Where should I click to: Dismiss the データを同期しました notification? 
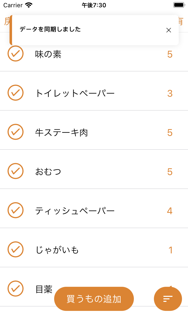click(169, 30)
